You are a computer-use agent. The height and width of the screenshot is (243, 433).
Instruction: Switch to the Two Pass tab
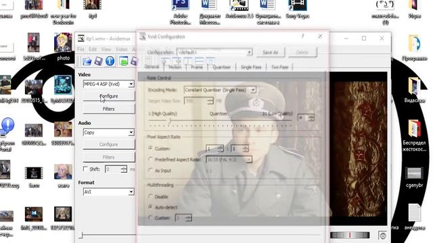tap(279, 67)
